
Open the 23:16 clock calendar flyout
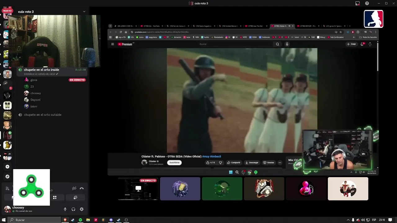click(x=382, y=220)
